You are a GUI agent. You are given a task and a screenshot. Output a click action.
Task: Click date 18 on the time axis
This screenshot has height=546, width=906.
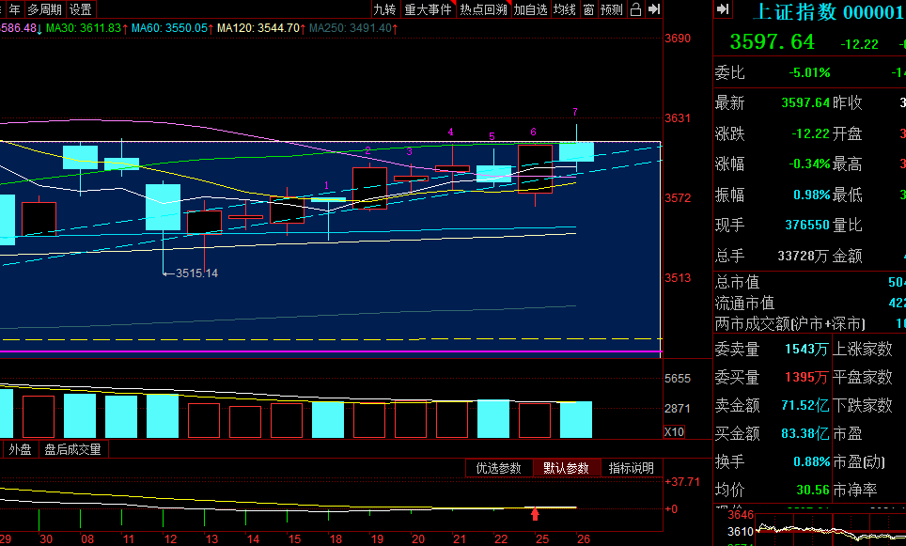336,539
